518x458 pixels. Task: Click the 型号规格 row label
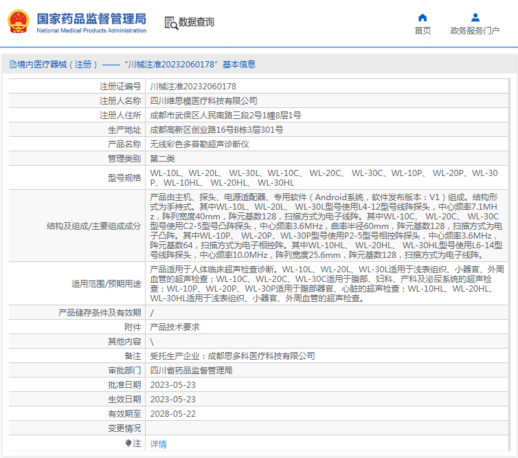click(124, 178)
